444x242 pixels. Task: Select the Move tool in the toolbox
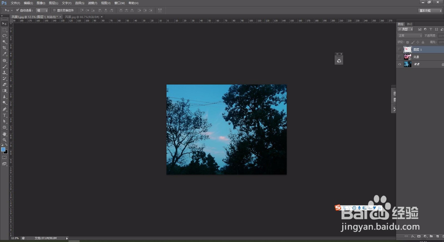(4, 24)
